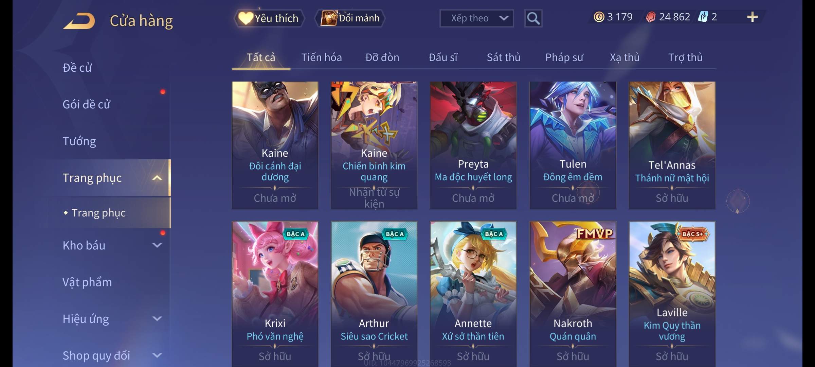Switch to the Tiến hóa tab
This screenshot has height=367, width=815.
(x=321, y=57)
